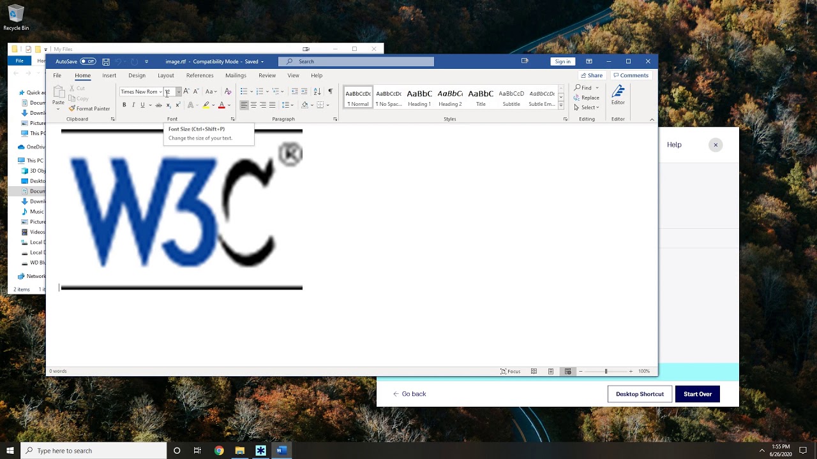Switch to the Mailings tab

coord(236,75)
